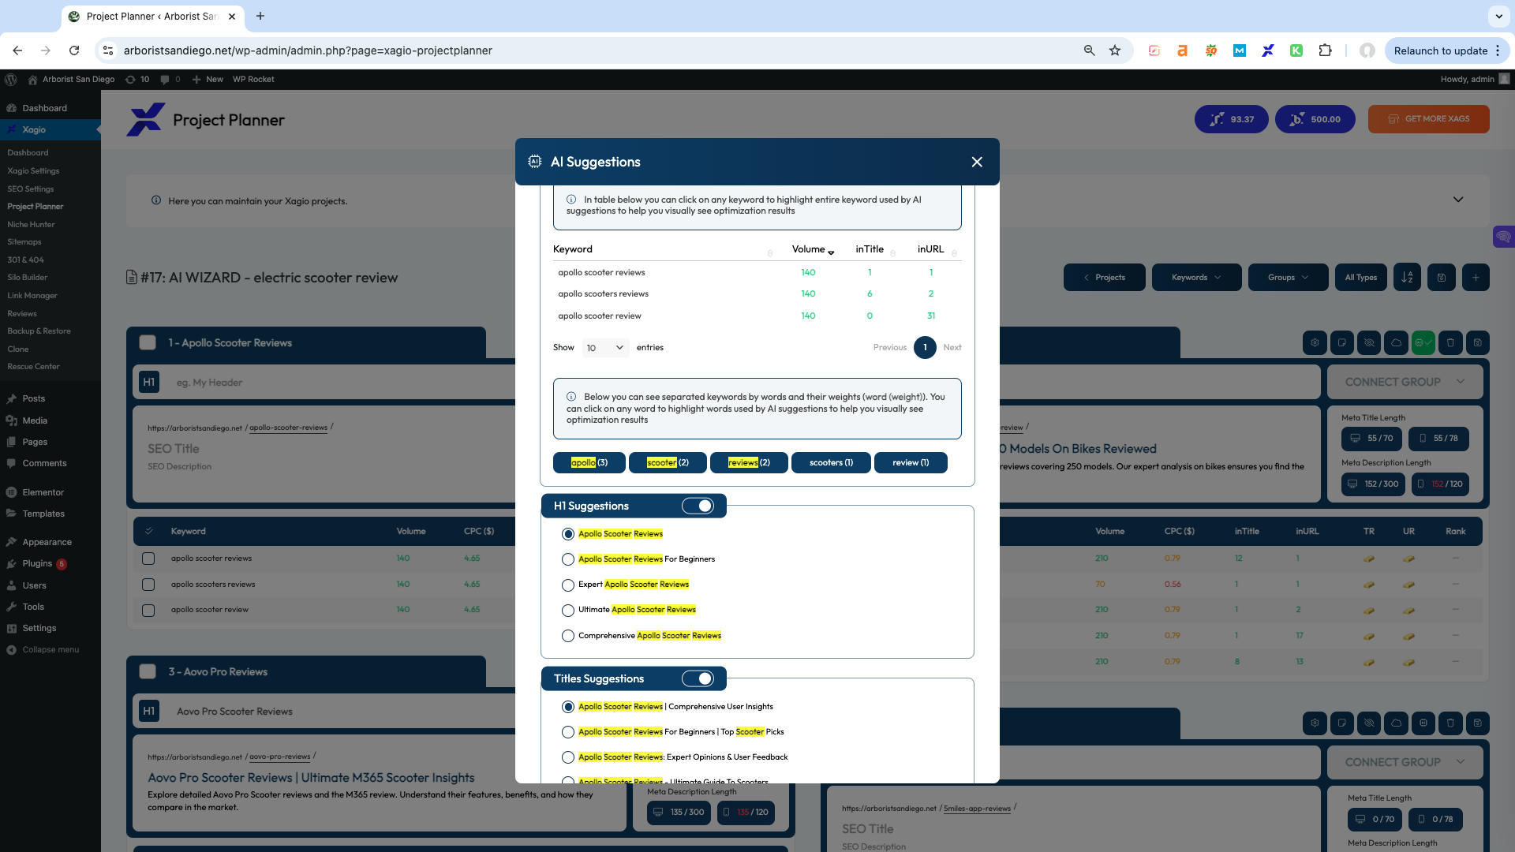Click the cloud icon in upper group toolbar
Screen dimensions: 1515x852
(1397, 343)
